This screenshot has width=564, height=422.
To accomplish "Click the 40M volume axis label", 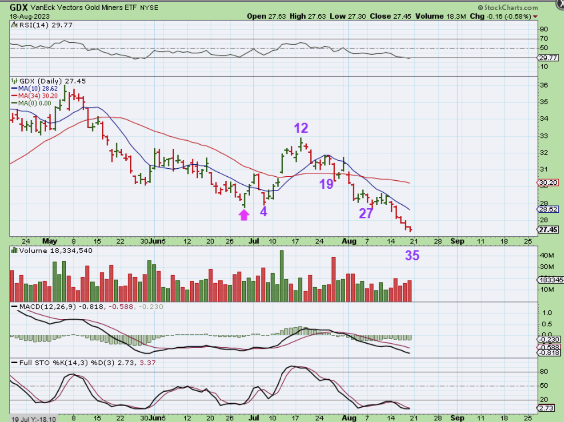I will click(x=546, y=255).
